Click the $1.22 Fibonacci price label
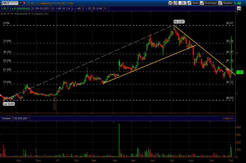The image size is (246, 163). pyautogui.click(x=230, y=82)
